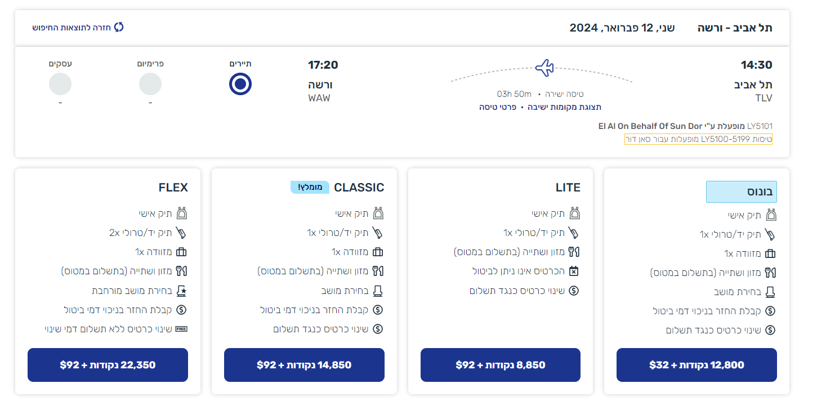Click the trolley bag icon in LITE card
The image size is (817, 401).
pos(574,233)
